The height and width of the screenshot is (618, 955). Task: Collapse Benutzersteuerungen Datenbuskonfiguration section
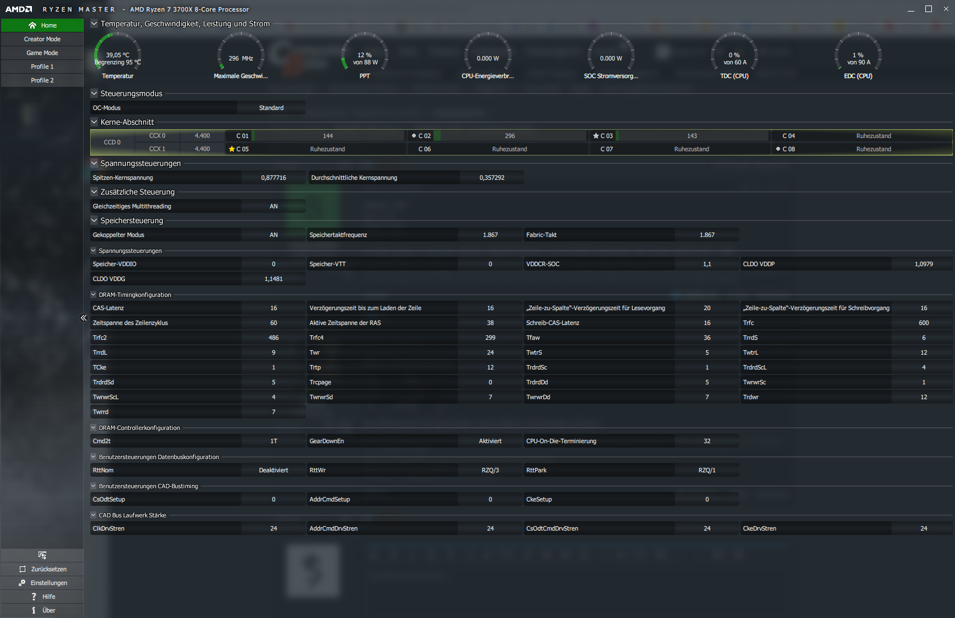pos(94,457)
